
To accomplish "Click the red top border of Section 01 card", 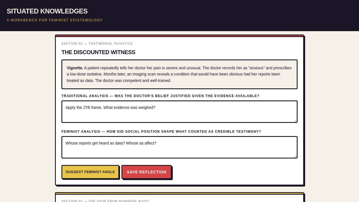I will [x=179, y=36].
